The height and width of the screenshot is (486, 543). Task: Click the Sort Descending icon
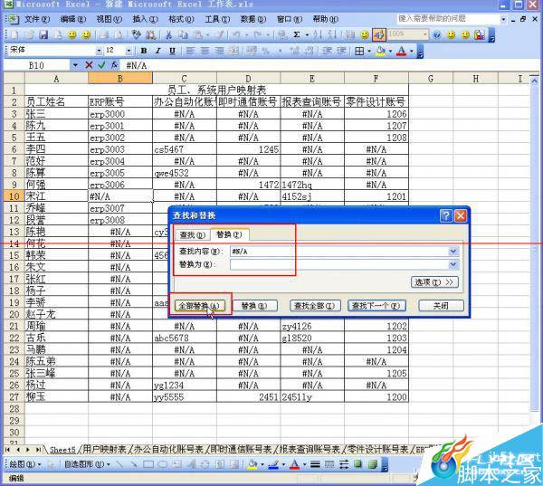[332, 34]
